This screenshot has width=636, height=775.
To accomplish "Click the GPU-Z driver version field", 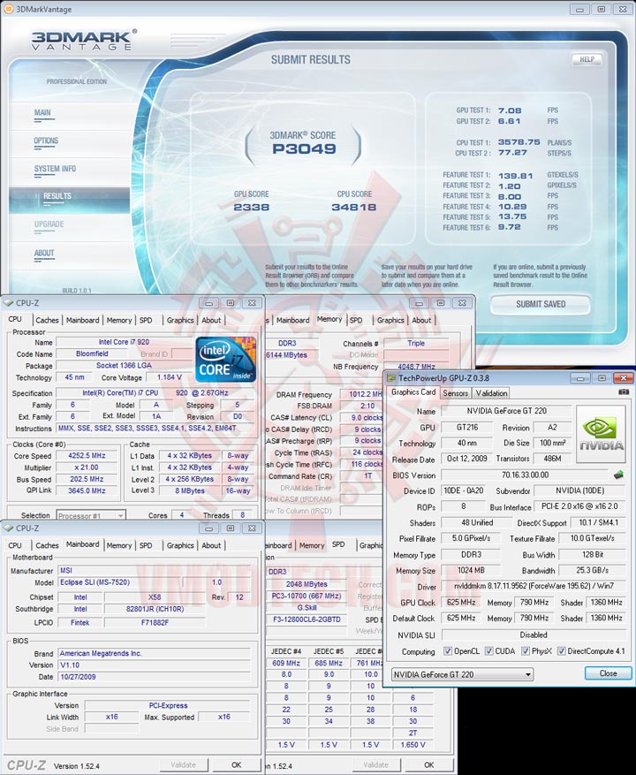I will tap(534, 586).
